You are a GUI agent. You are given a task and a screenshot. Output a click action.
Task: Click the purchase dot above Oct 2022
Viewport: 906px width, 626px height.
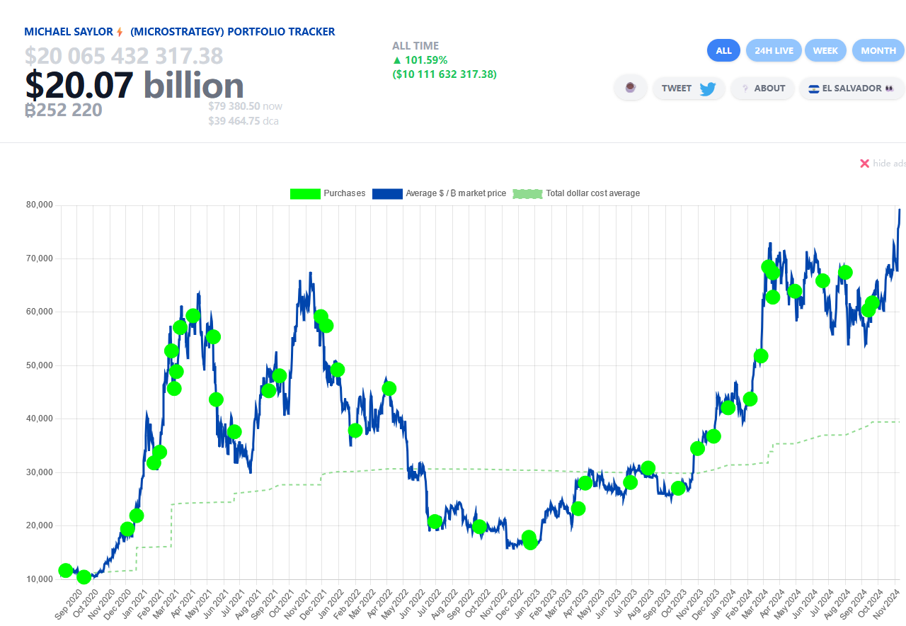tap(479, 526)
